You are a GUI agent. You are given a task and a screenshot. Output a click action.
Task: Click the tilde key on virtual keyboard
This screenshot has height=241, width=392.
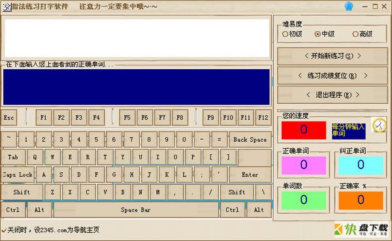8,139
